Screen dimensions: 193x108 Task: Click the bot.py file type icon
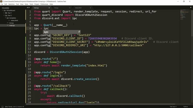8,23
